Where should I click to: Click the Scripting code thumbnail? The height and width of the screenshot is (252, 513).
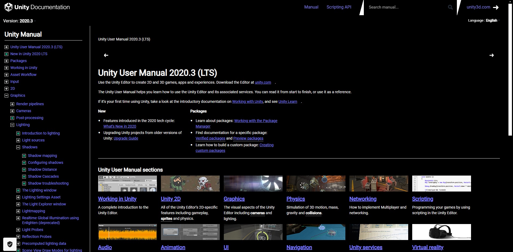442,184
